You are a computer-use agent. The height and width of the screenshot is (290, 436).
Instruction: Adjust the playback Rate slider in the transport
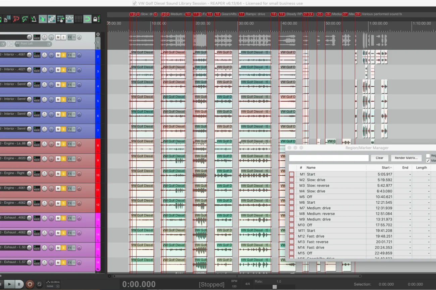(274, 287)
